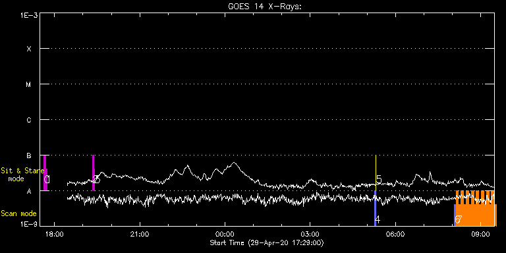Click the 1E-3 top axis value
Image resolution: width=506 pixels, height=253 pixels.
tap(29, 15)
